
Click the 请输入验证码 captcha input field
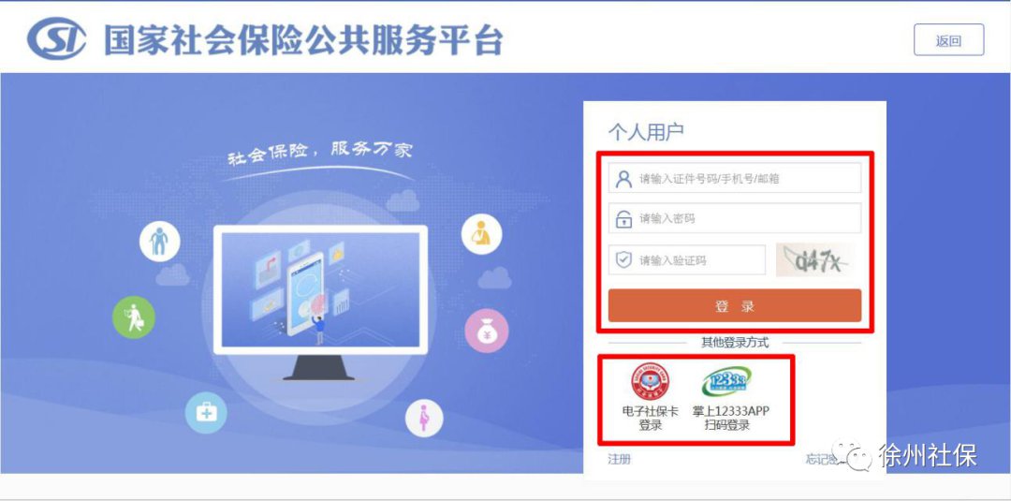point(687,259)
